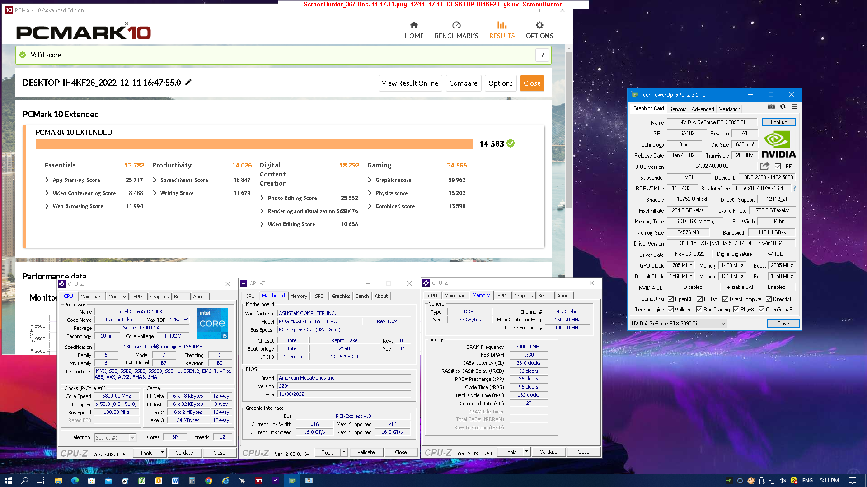Viewport: 867px width, 487px height.
Task: Click Validate in memory CPU-Z window
Action: (x=548, y=452)
